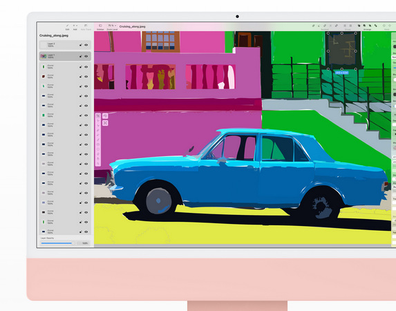396x311 pixels.
Task: Click the expand arrows button beside the tool palette
Action: [x=105, y=123]
